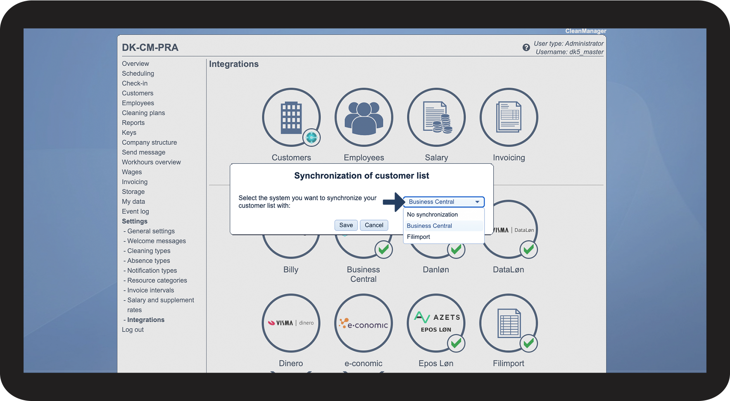The width and height of the screenshot is (730, 401).
Task: Save the synchronization setting
Action: coord(346,225)
